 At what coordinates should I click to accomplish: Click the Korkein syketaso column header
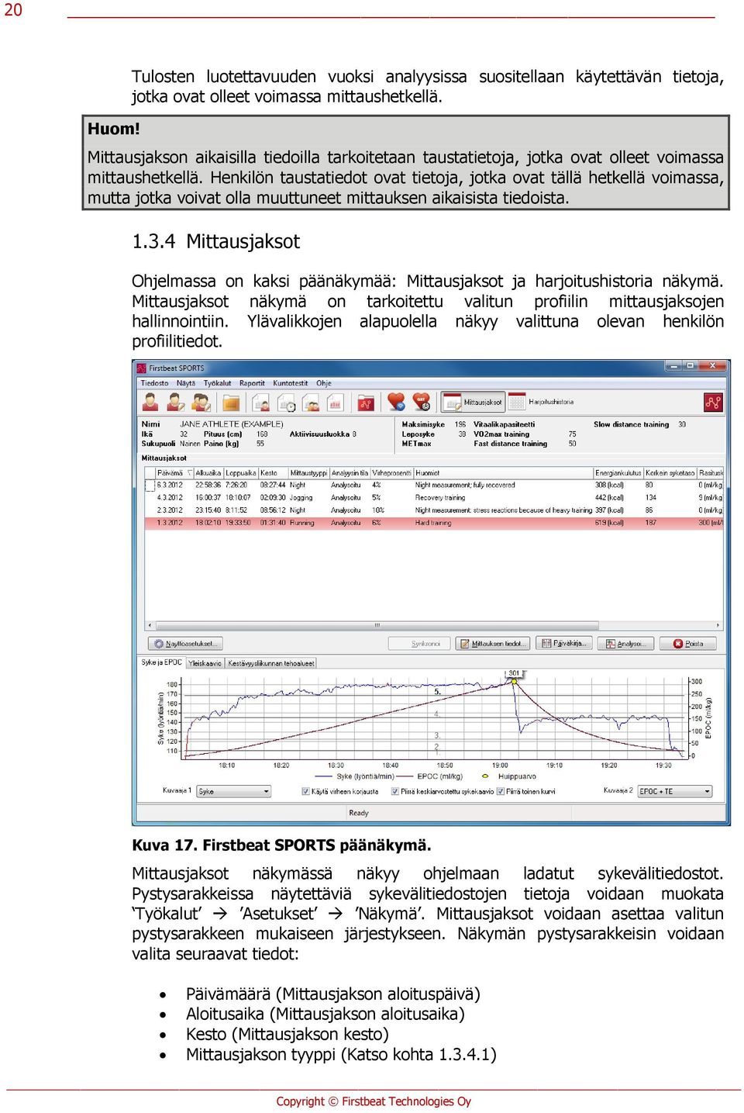point(670,472)
